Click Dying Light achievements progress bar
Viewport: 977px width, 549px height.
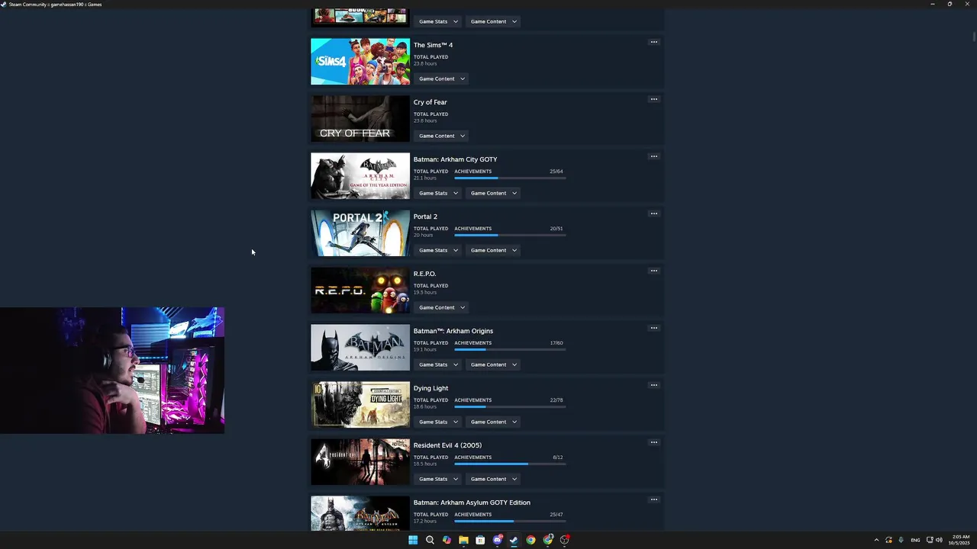pos(510,407)
